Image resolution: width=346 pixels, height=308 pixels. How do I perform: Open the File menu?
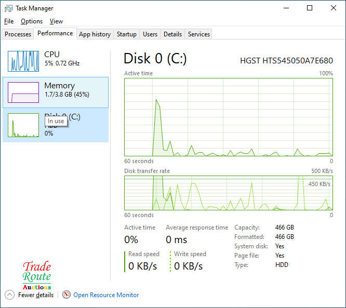coord(9,21)
